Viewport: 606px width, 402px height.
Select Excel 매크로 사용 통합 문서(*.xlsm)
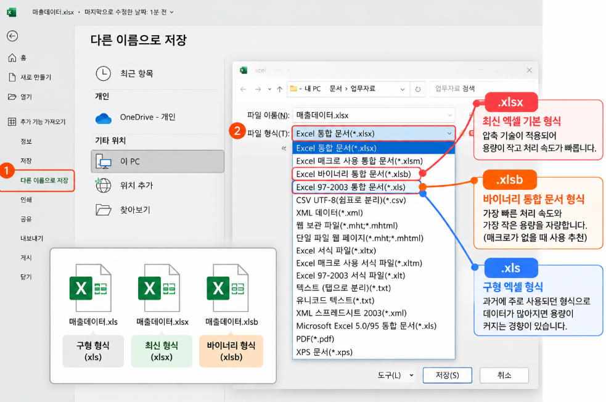click(x=374, y=161)
